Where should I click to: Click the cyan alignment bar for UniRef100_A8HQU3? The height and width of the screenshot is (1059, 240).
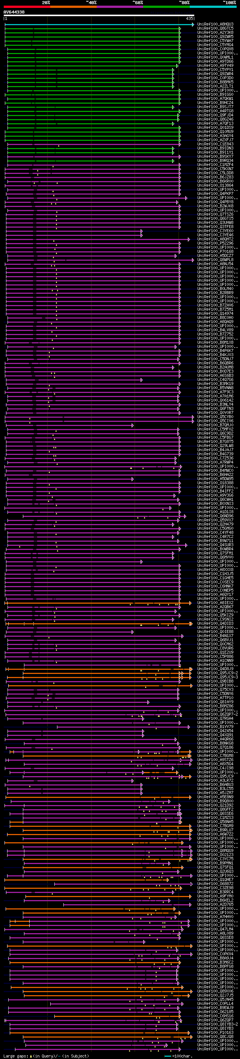coord(99,25)
